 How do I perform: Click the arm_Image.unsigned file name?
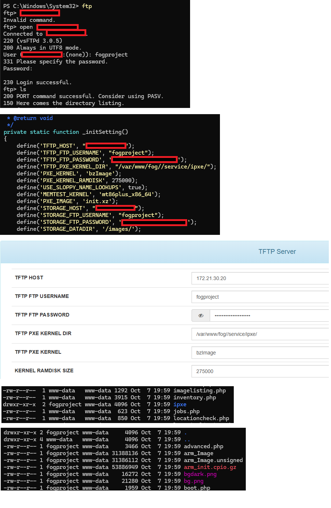click(x=213, y=460)
